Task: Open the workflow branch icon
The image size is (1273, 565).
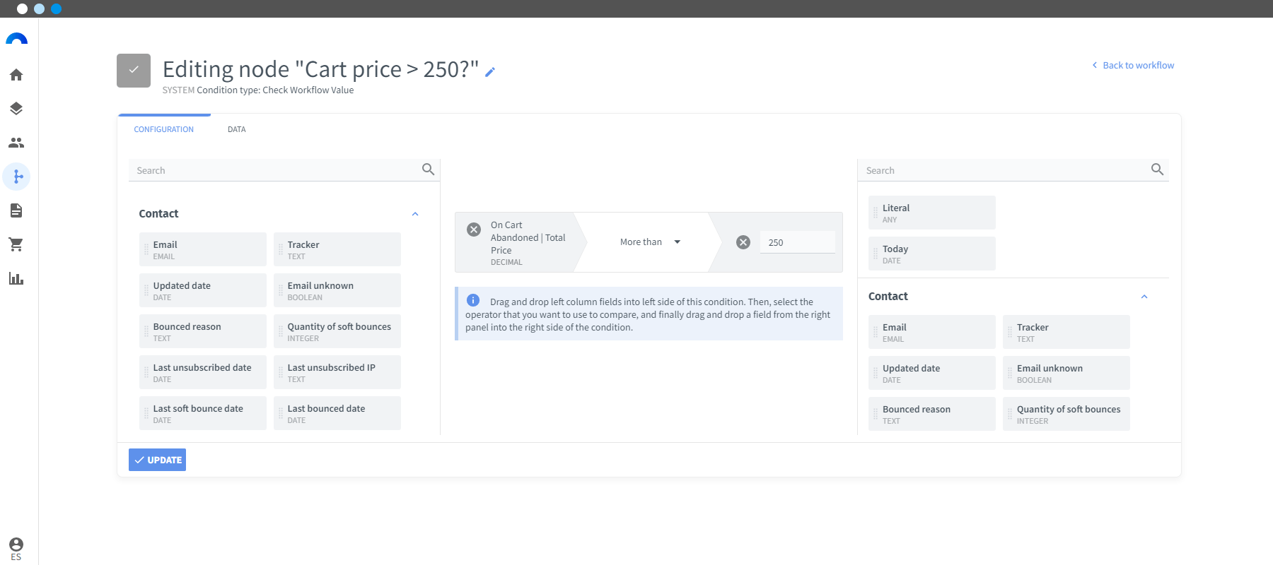Action: [x=16, y=177]
